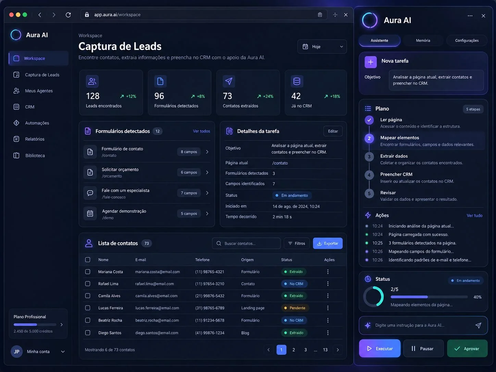496x372 pixels.
Task: Select the Assistente tab
Action: (x=380, y=40)
